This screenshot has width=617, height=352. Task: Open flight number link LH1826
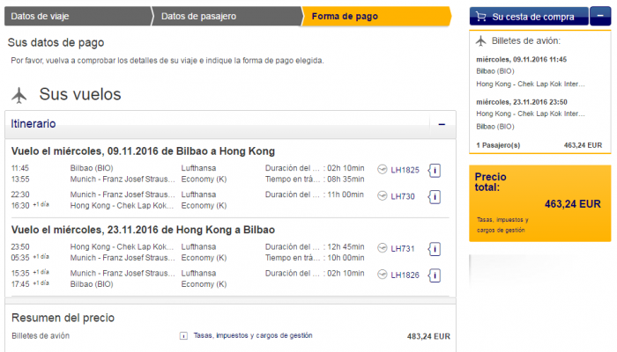pos(405,275)
